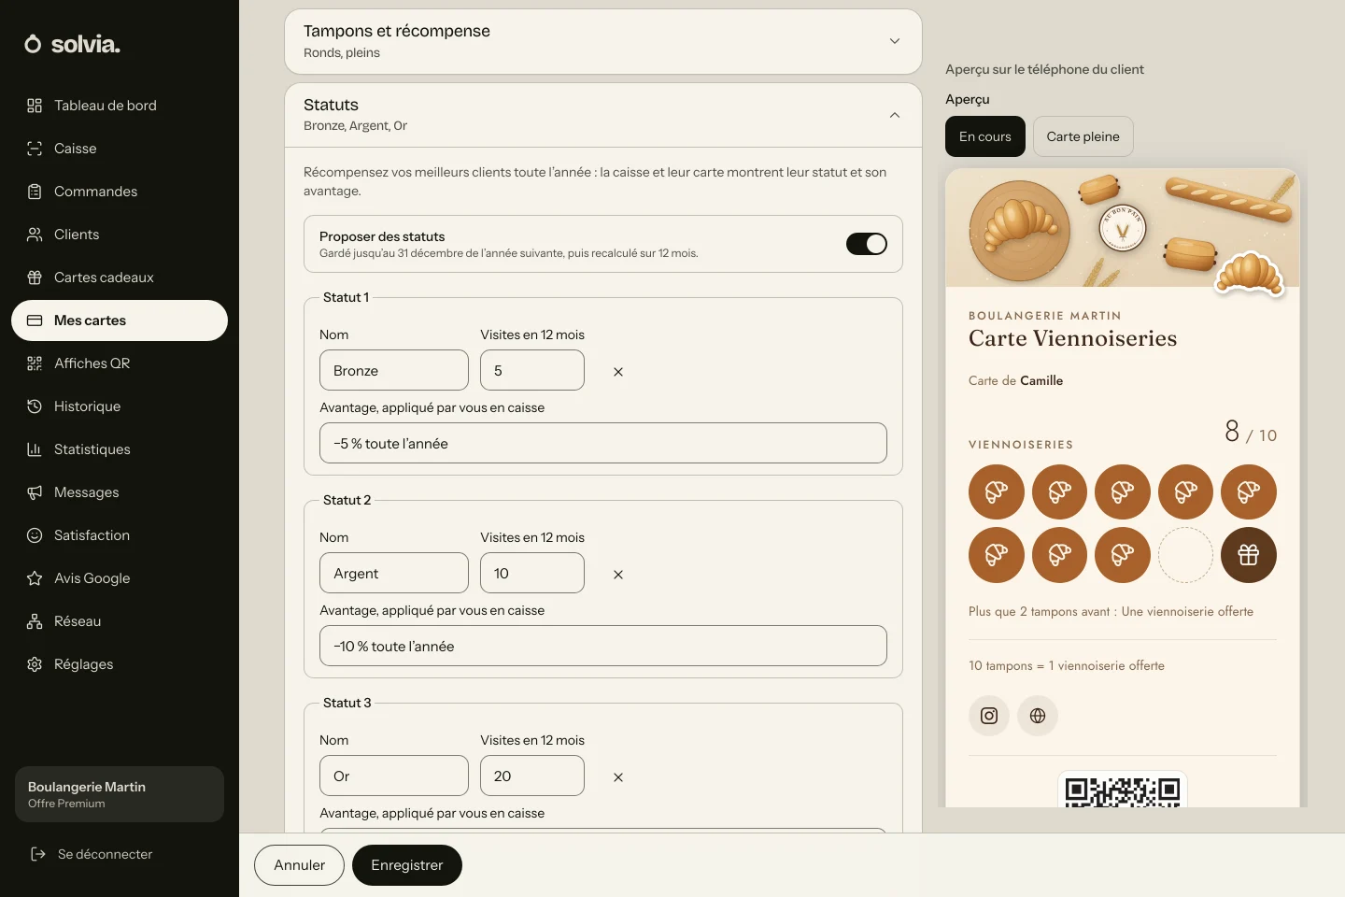Click the Or name field
1345x897 pixels.
tap(394, 776)
